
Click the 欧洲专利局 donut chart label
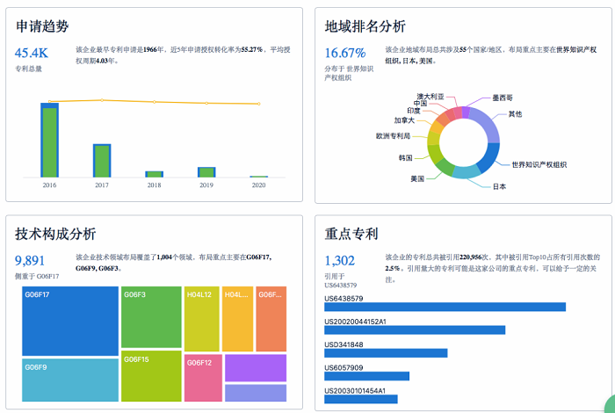tap(394, 136)
